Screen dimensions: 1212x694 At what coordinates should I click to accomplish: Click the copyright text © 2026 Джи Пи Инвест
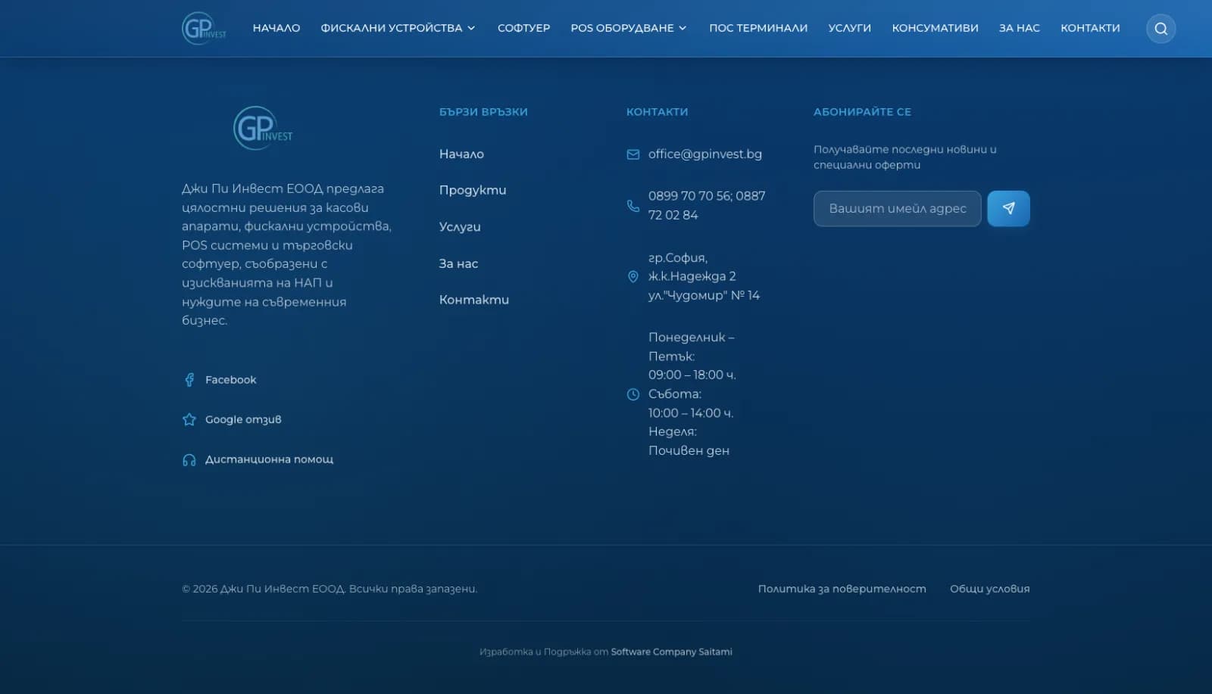pyautogui.click(x=330, y=589)
